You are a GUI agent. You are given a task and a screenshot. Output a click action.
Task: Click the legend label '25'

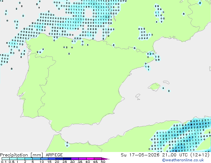(65, 162)
